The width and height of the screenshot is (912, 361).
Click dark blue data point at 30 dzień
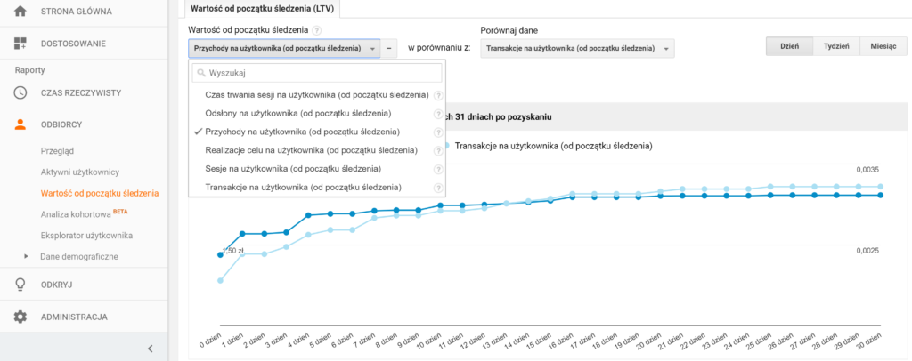coord(881,195)
